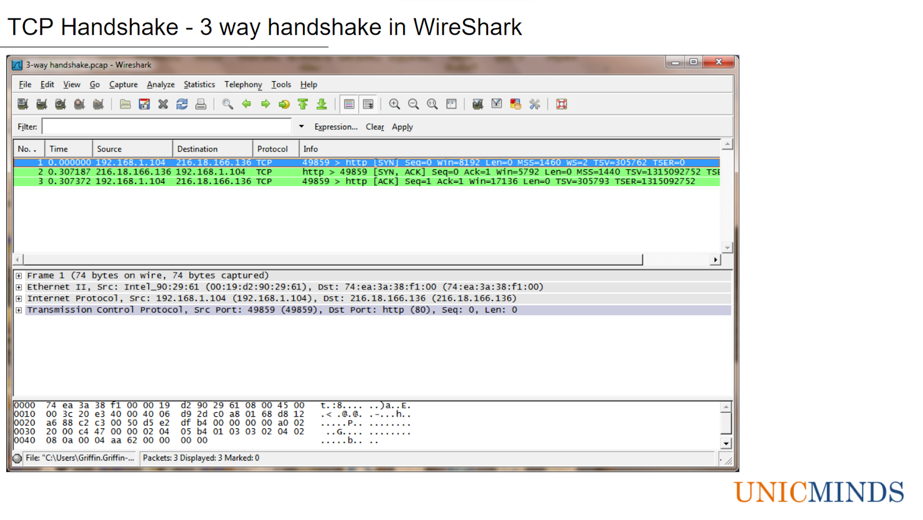Click the Packets: 3 Displayed status text
This screenshot has height=520, width=923.
(x=201, y=458)
